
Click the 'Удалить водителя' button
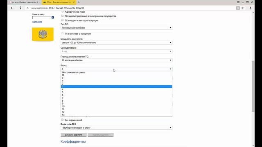tap(100, 135)
